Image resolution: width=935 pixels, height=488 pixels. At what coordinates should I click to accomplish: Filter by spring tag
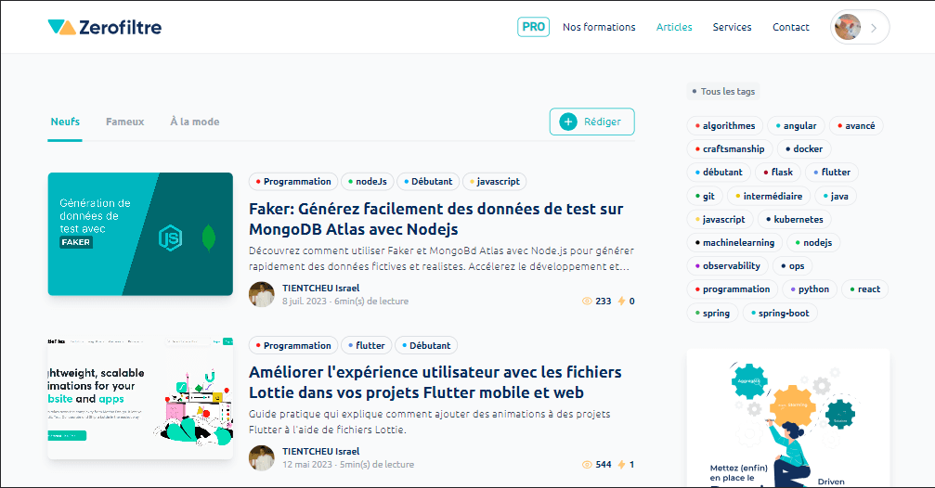(712, 313)
